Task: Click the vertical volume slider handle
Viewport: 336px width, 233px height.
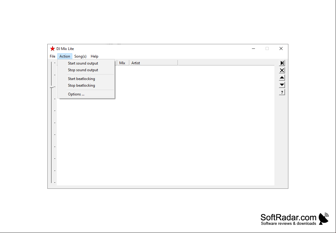Action: (x=52, y=87)
